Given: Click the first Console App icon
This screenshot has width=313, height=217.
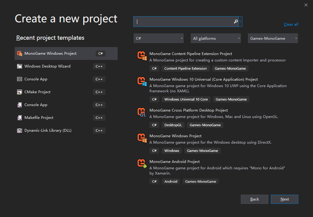Looking at the screenshot, I should (x=20, y=79).
